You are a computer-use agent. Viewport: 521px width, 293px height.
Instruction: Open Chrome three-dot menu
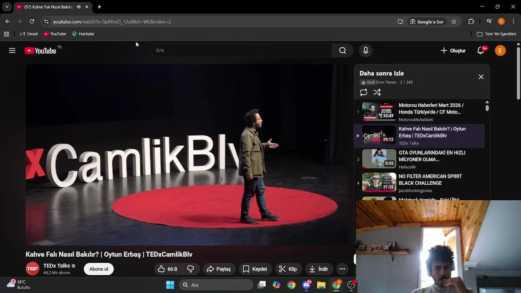(x=514, y=22)
